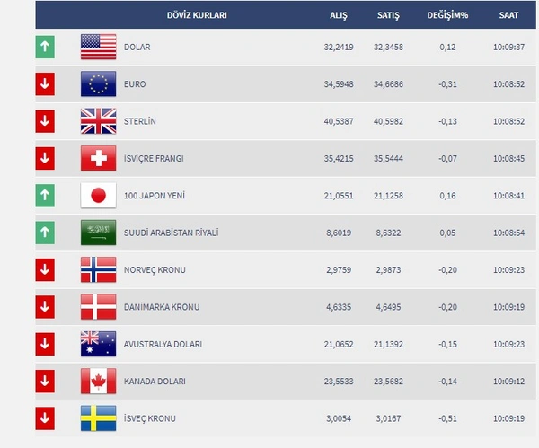Open the 100 JAPON YENİ link

[155, 196]
